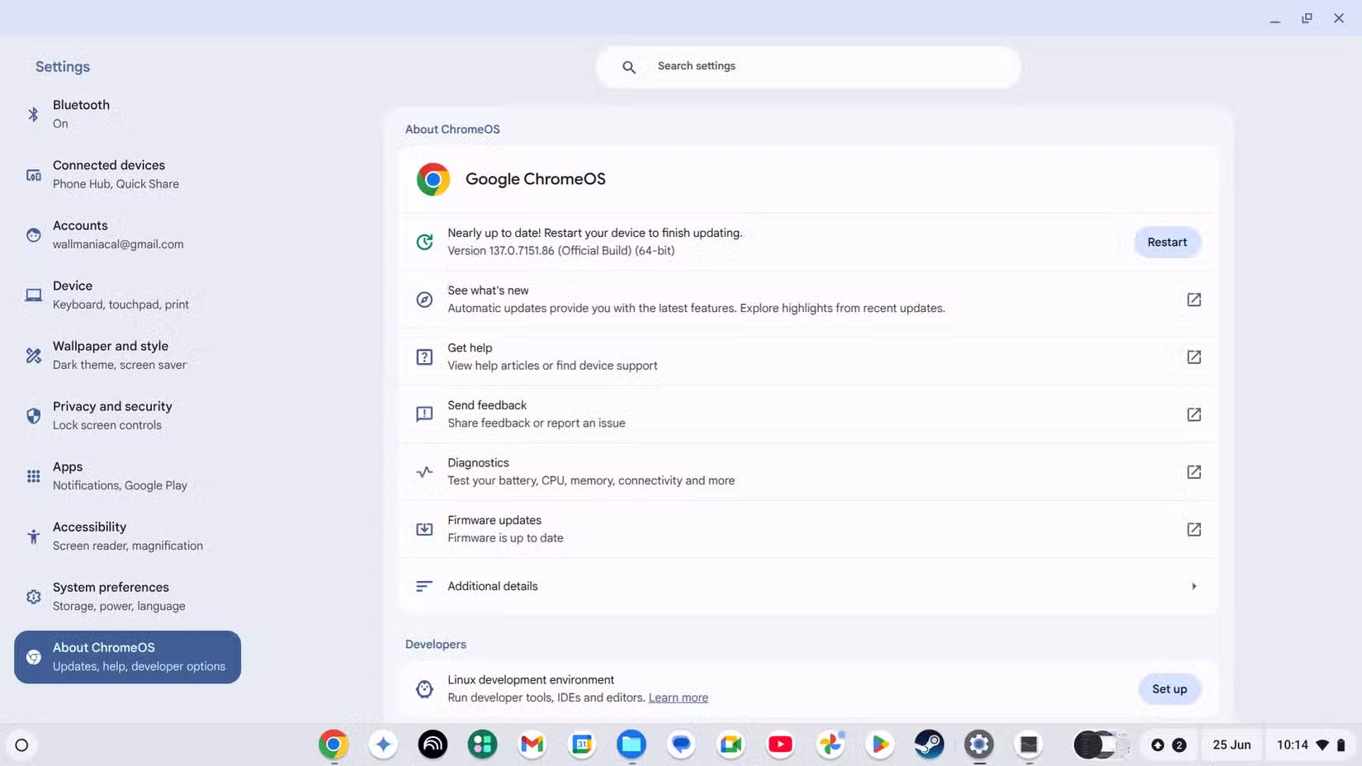1362x766 pixels.
Task: Click the update arrow icon in status tray
Action: coord(1158,744)
